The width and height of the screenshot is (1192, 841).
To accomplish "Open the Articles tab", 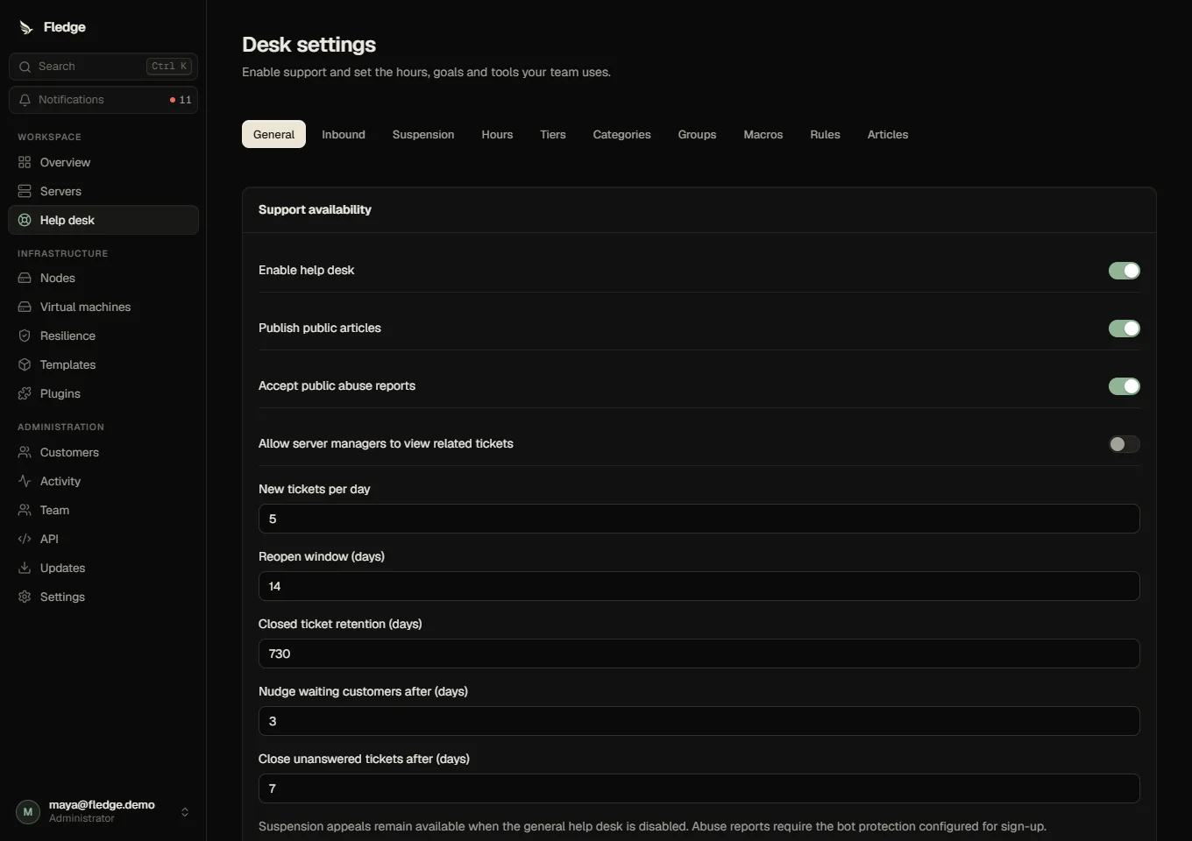I will click(888, 134).
